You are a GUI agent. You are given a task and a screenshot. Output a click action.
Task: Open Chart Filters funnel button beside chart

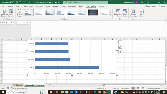(x=120, y=51)
